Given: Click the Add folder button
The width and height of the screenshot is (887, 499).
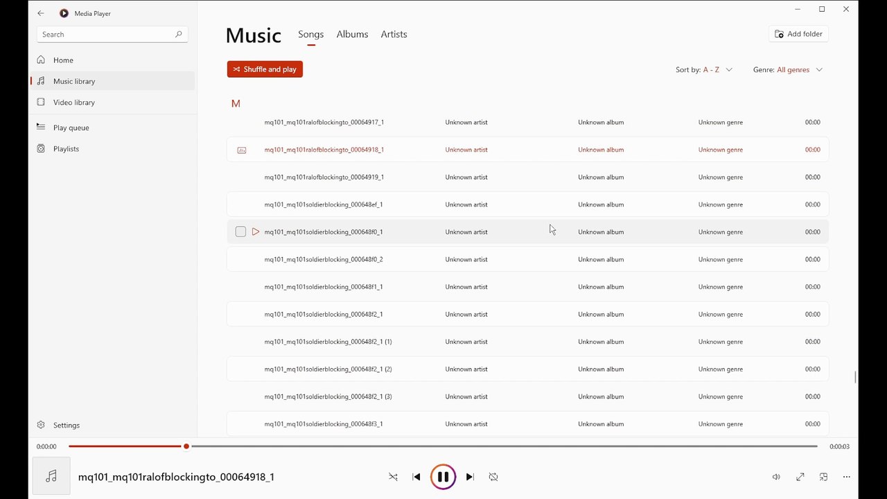Looking at the screenshot, I should [798, 34].
